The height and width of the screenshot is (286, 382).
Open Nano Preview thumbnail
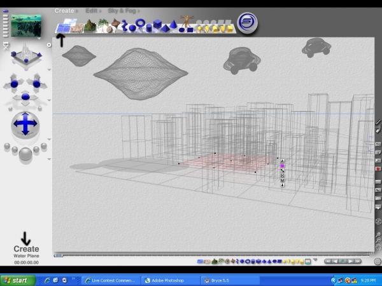pyautogui.click(x=26, y=25)
